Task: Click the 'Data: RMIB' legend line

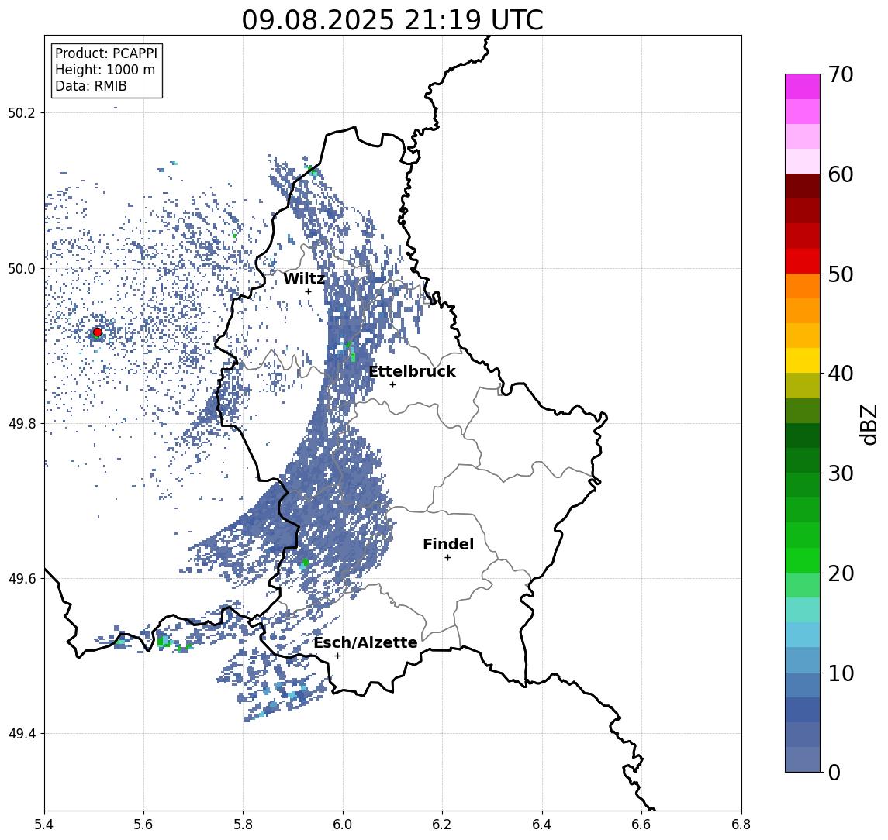Action: coord(91,86)
